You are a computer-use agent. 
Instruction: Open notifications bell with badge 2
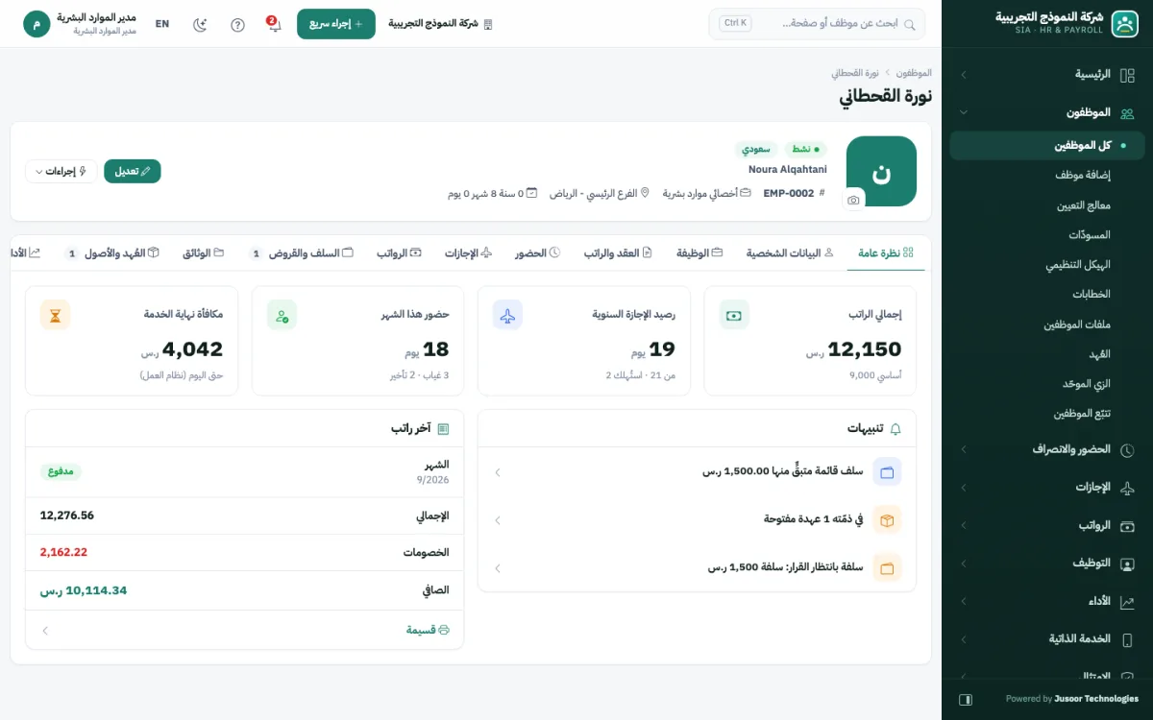(274, 24)
